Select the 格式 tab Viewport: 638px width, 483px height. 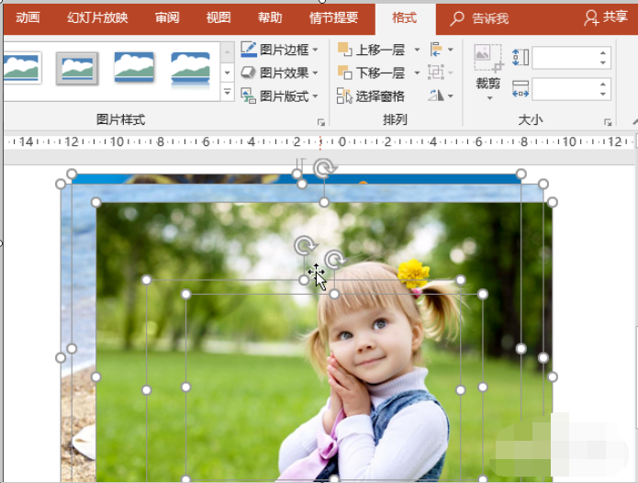[x=405, y=17]
